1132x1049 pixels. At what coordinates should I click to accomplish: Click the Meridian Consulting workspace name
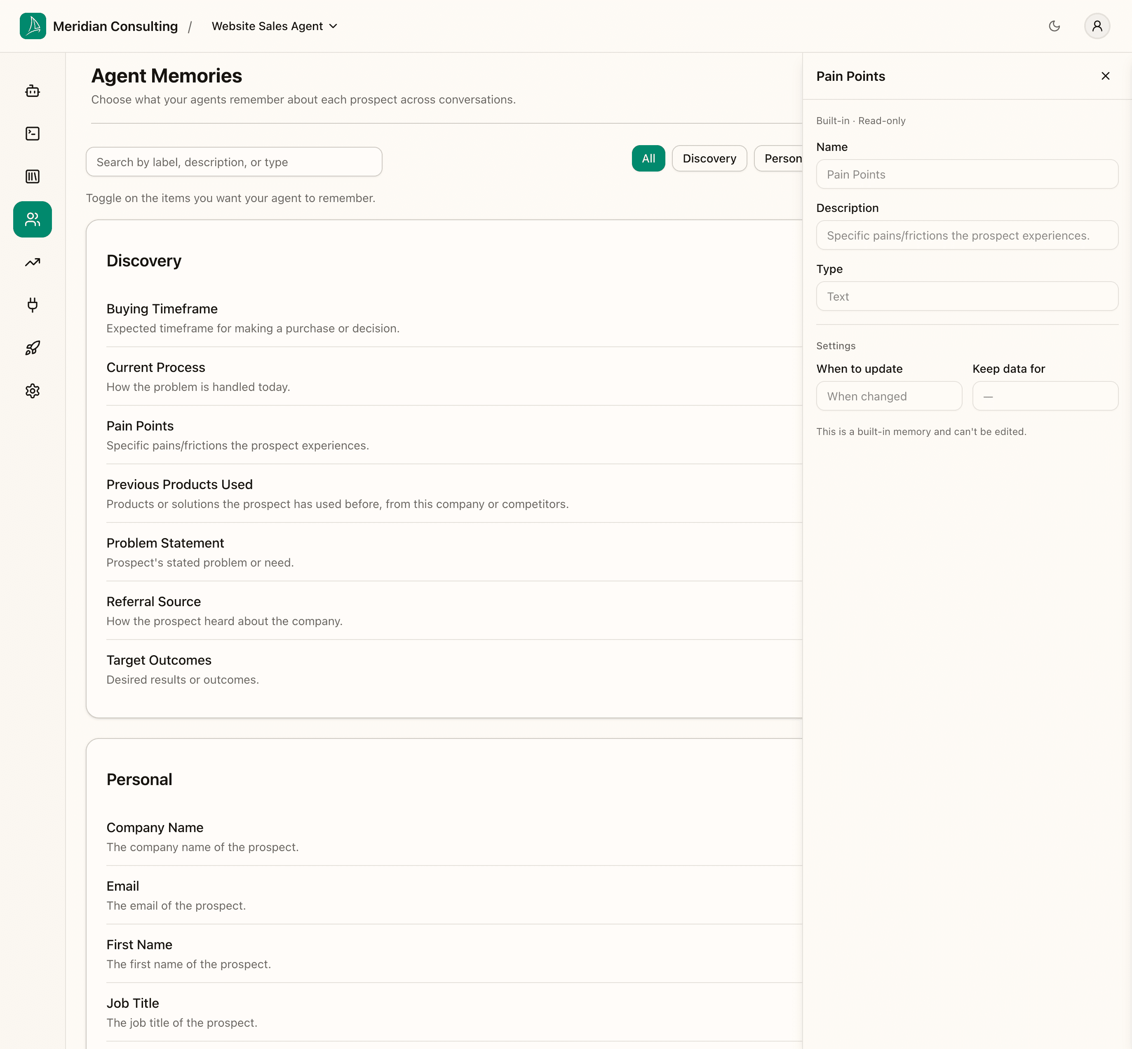click(115, 26)
